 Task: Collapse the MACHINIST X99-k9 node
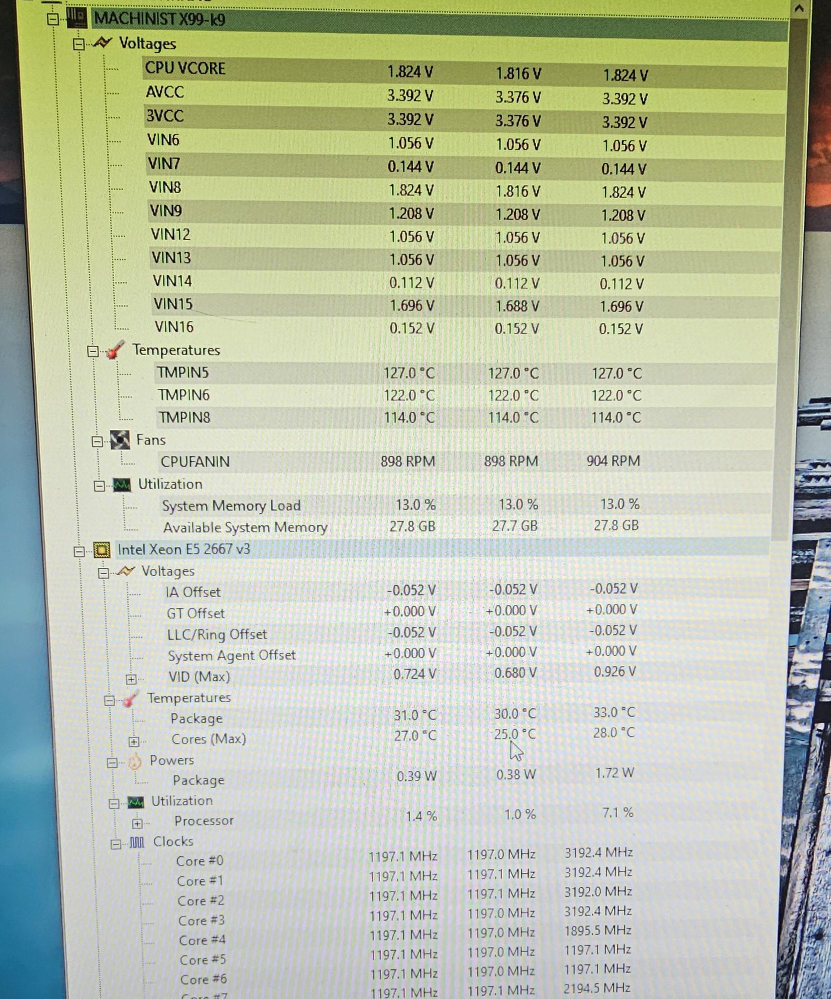click(x=53, y=19)
